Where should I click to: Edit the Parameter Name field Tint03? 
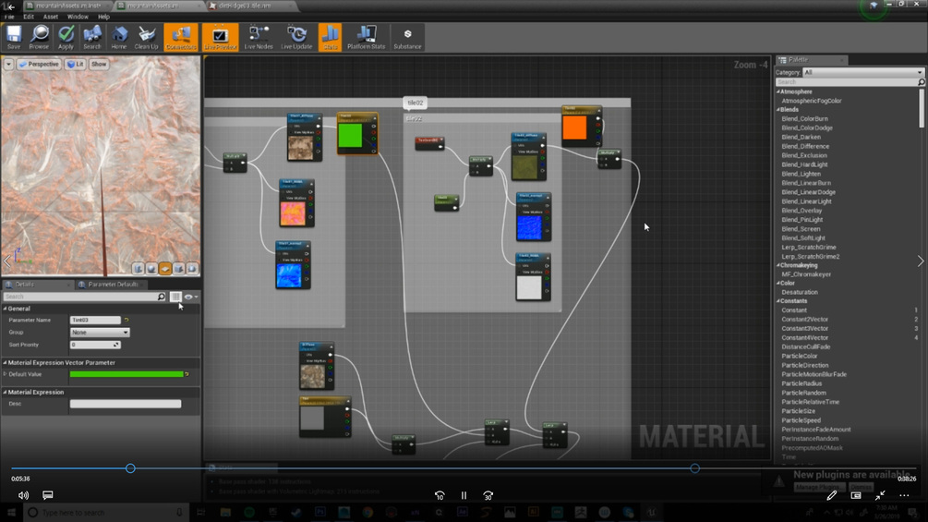click(95, 320)
